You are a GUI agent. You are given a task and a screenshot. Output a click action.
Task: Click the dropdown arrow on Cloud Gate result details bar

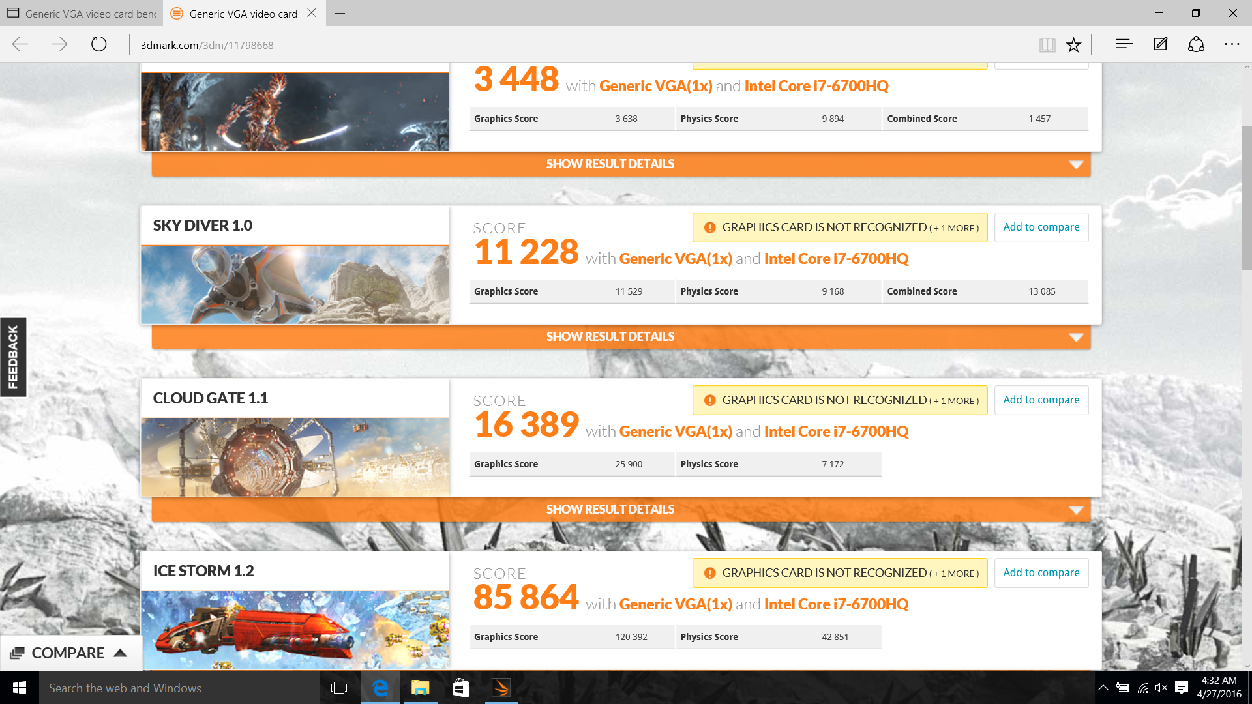point(1076,510)
